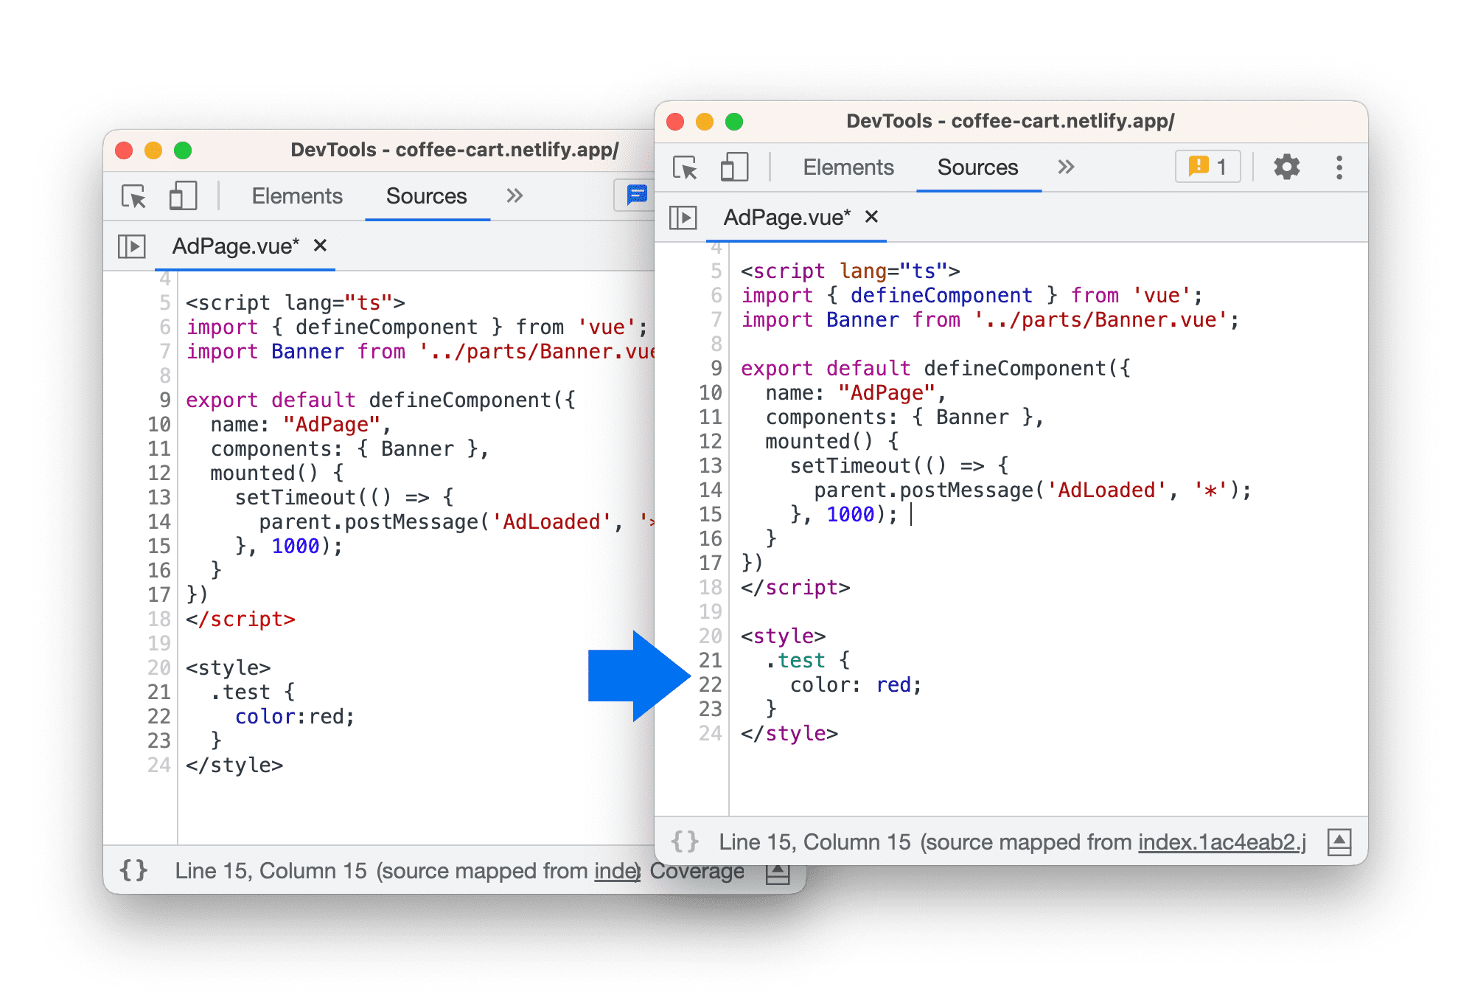This screenshot has width=1458, height=1003.
Task: Click the inspect element cursor icon right panel
Action: 685,168
